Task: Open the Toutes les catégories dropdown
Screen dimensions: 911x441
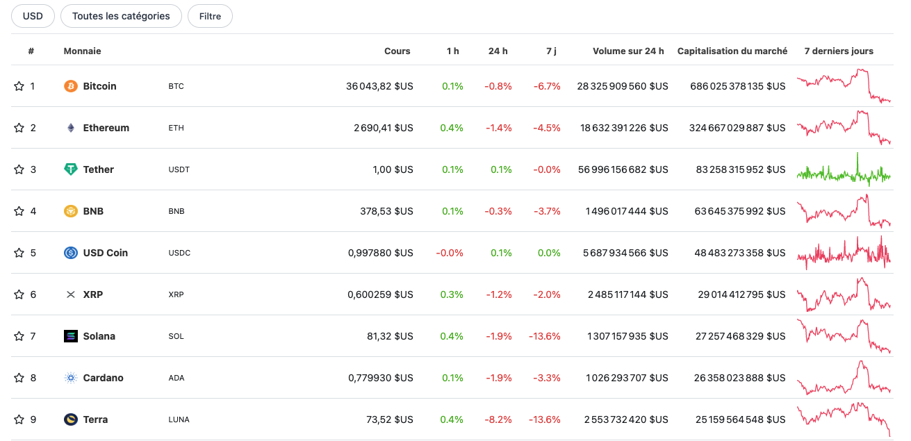Action: 121,16
